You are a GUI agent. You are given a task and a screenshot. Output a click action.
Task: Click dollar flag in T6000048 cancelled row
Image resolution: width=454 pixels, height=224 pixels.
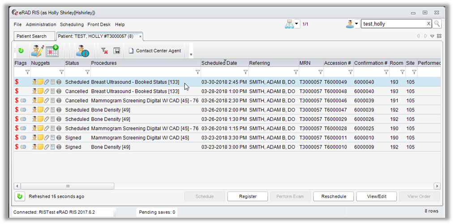pyautogui.click(x=17, y=91)
